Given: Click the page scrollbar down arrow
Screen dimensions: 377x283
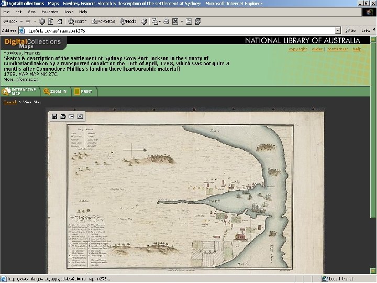Looking at the screenshot, I should click(x=373, y=271).
